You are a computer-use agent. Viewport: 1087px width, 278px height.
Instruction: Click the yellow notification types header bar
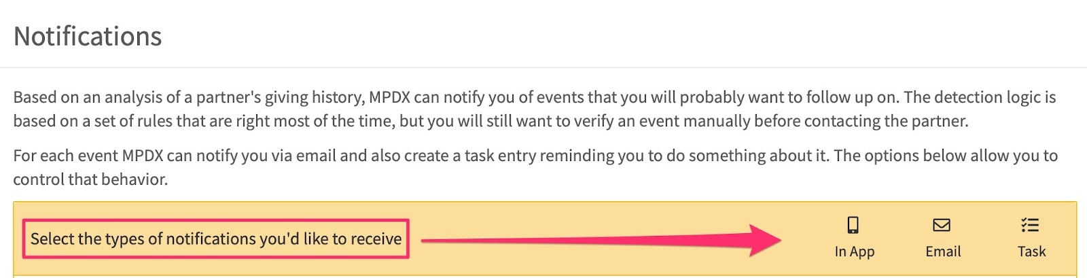pos(545,239)
